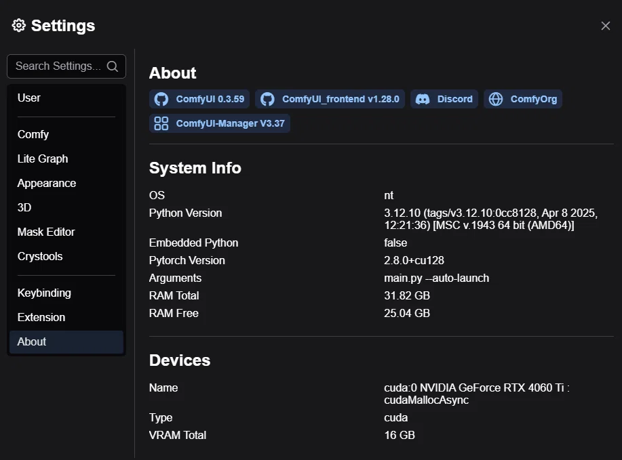Image resolution: width=622 pixels, height=460 pixels.
Task: Click the RAM Free value 25.04 GB
Action: [x=407, y=314]
